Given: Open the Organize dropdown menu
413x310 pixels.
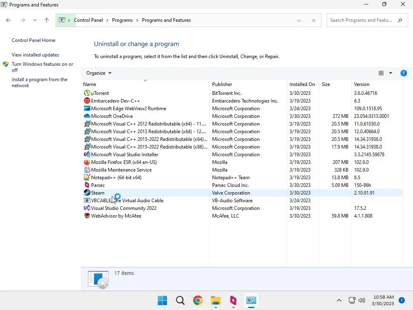Looking at the screenshot, I should [x=99, y=73].
